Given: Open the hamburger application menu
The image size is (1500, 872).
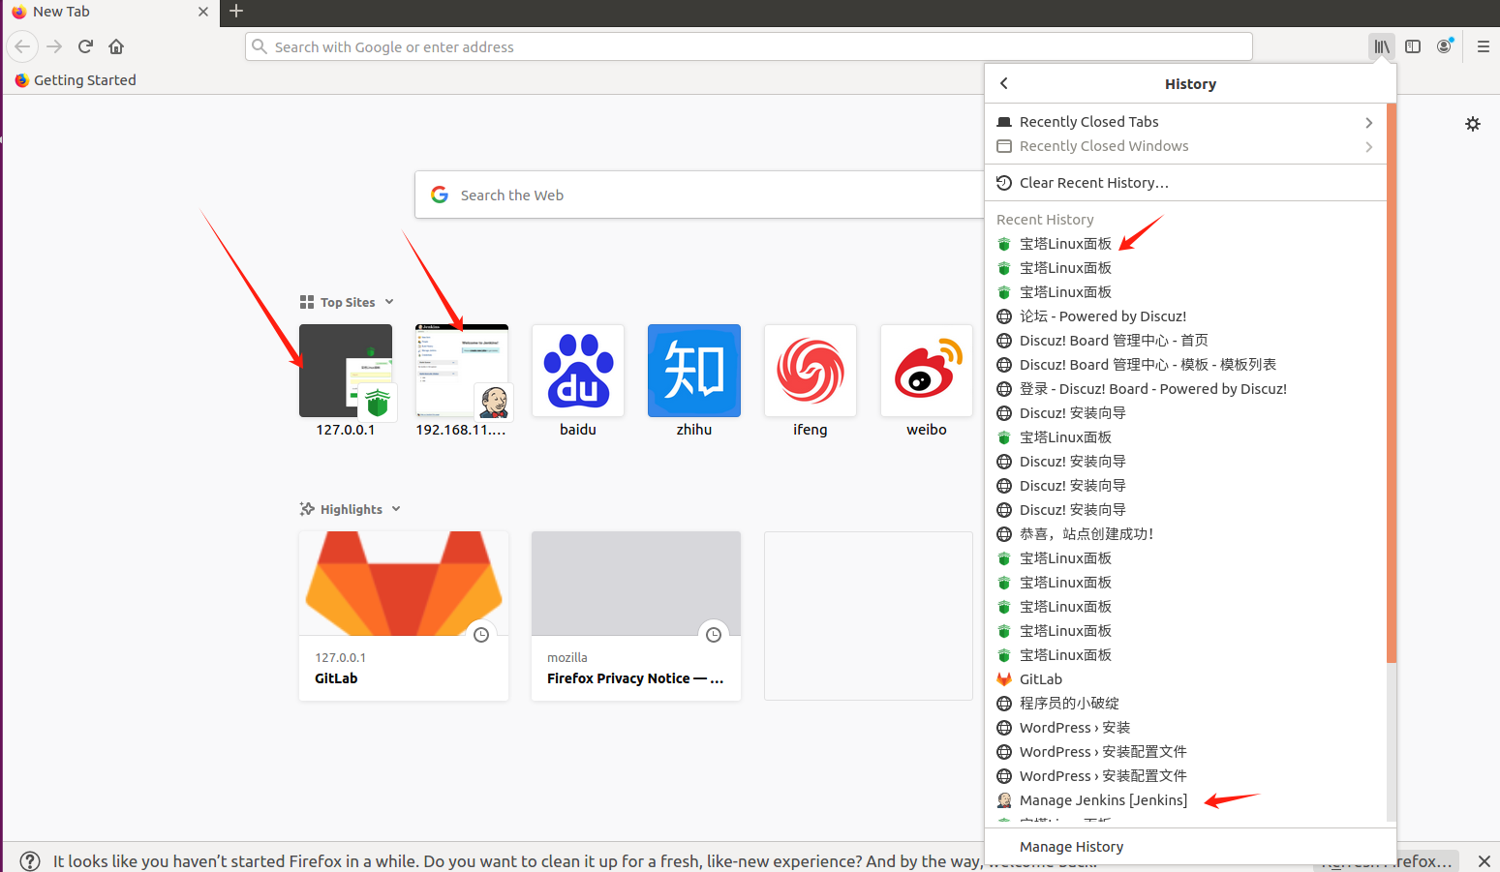Looking at the screenshot, I should click(1483, 46).
